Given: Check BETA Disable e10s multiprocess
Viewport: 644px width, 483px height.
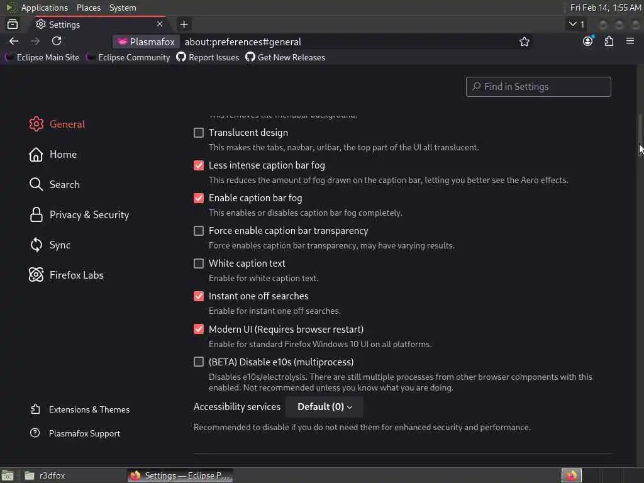Looking at the screenshot, I should click(x=198, y=362).
